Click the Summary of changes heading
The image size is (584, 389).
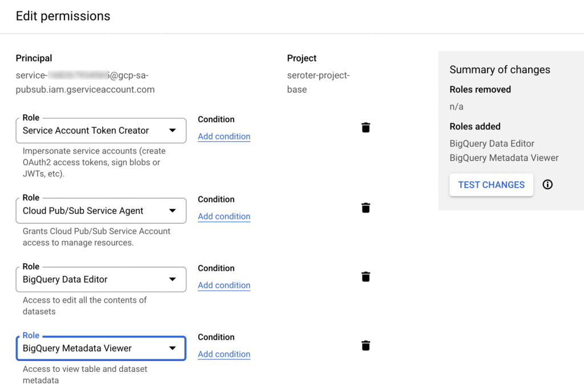click(500, 70)
